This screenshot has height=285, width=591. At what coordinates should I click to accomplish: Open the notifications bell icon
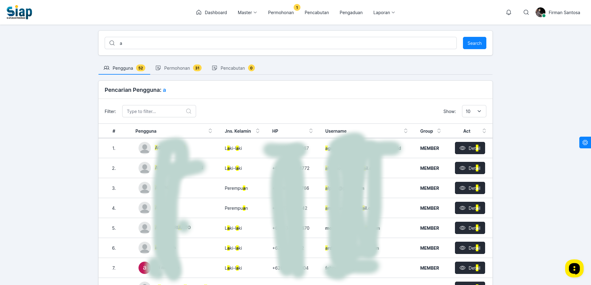[x=509, y=13]
